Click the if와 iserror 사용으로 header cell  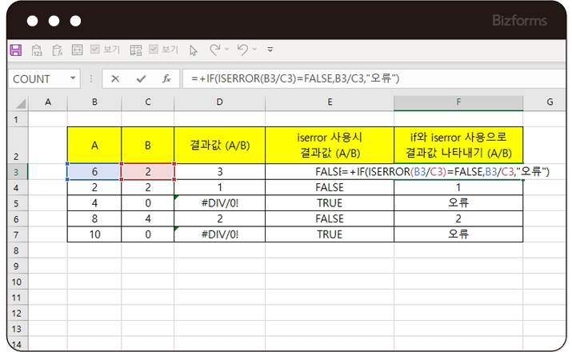pos(458,145)
